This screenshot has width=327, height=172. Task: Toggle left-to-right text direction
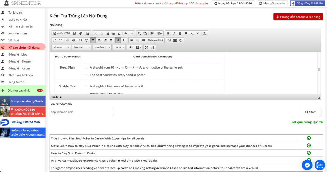[118, 40]
